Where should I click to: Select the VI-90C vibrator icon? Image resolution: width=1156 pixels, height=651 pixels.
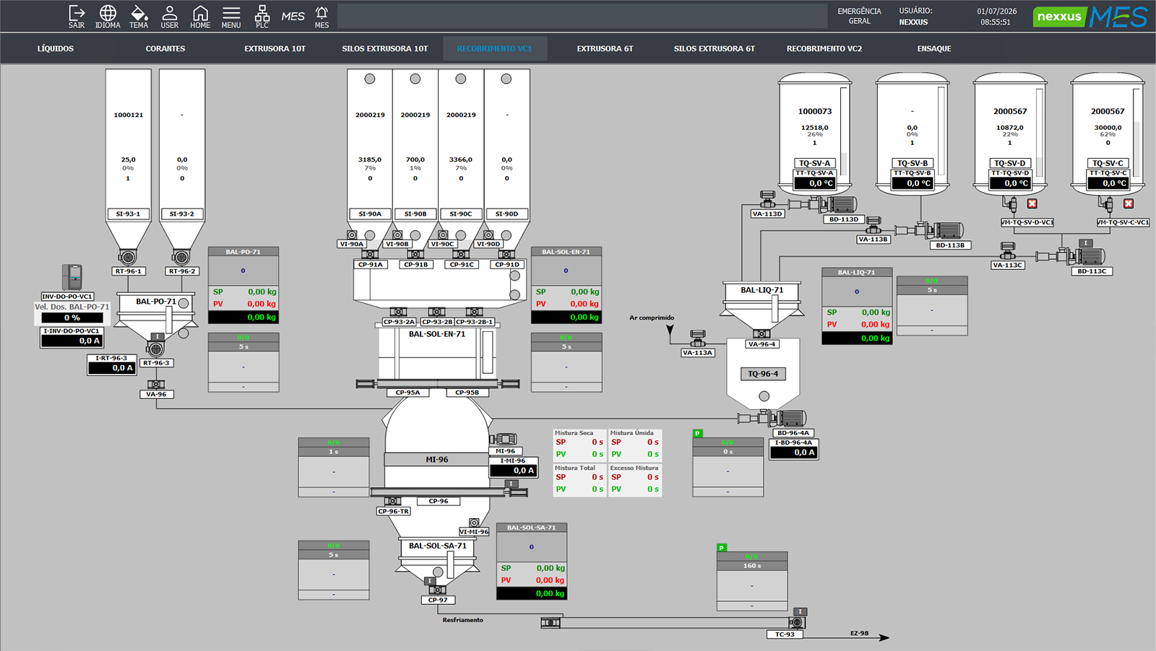tap(443, 235)
